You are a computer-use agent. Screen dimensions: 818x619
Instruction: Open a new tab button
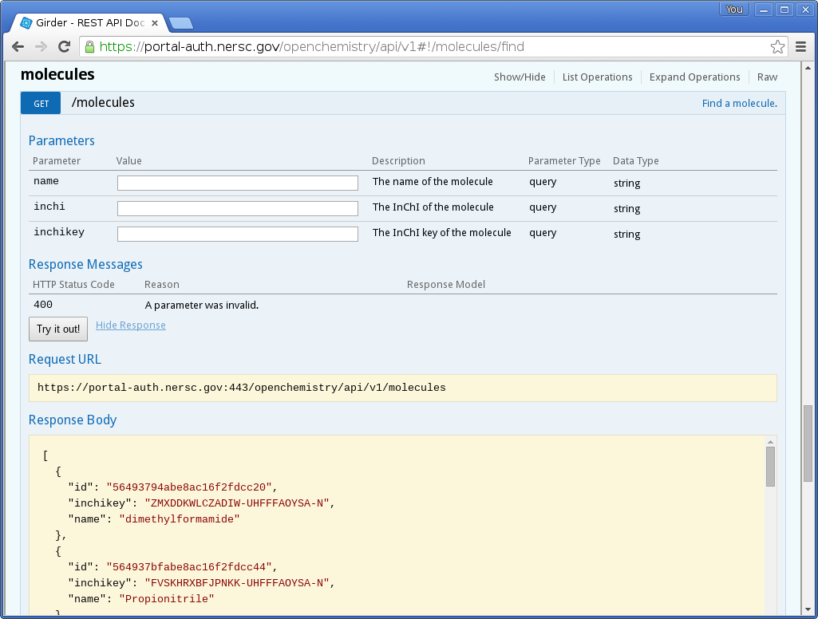tap(180, 22)
